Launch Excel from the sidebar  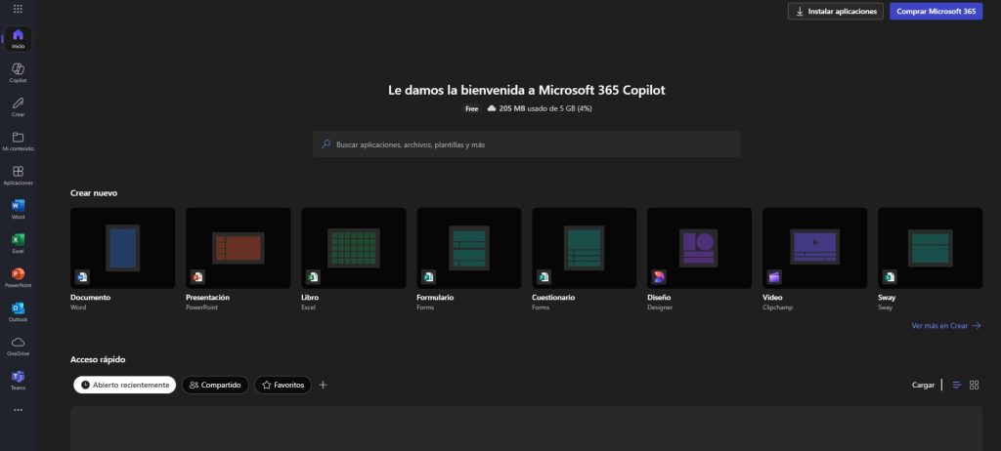tap(18, 244)
